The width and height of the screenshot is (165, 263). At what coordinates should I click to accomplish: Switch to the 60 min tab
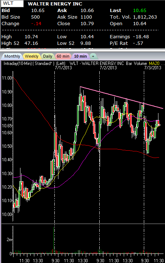coord(63,56)
